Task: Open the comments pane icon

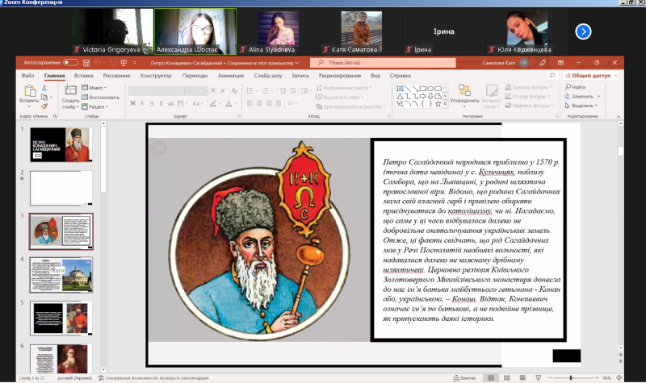Action: click(x=552, y=75)
